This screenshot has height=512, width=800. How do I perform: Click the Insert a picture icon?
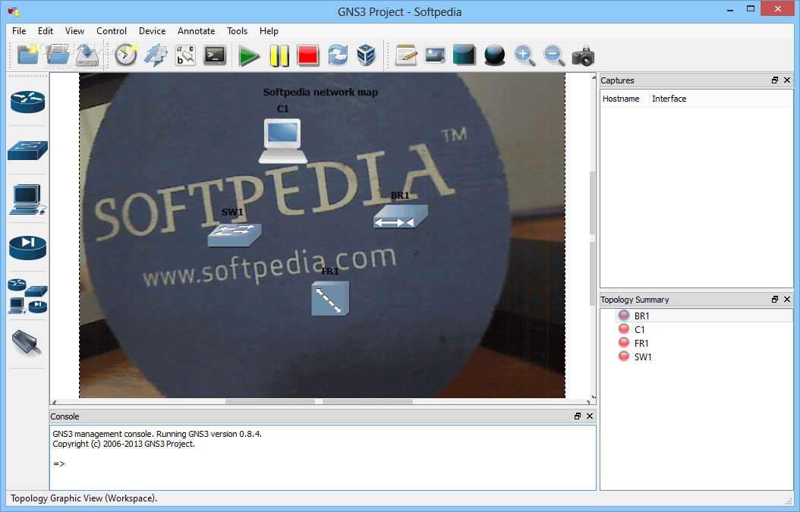tap(435, 55)
